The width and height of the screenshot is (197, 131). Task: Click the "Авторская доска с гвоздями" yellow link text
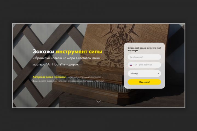pyautogui.click(x=49, y=77)
